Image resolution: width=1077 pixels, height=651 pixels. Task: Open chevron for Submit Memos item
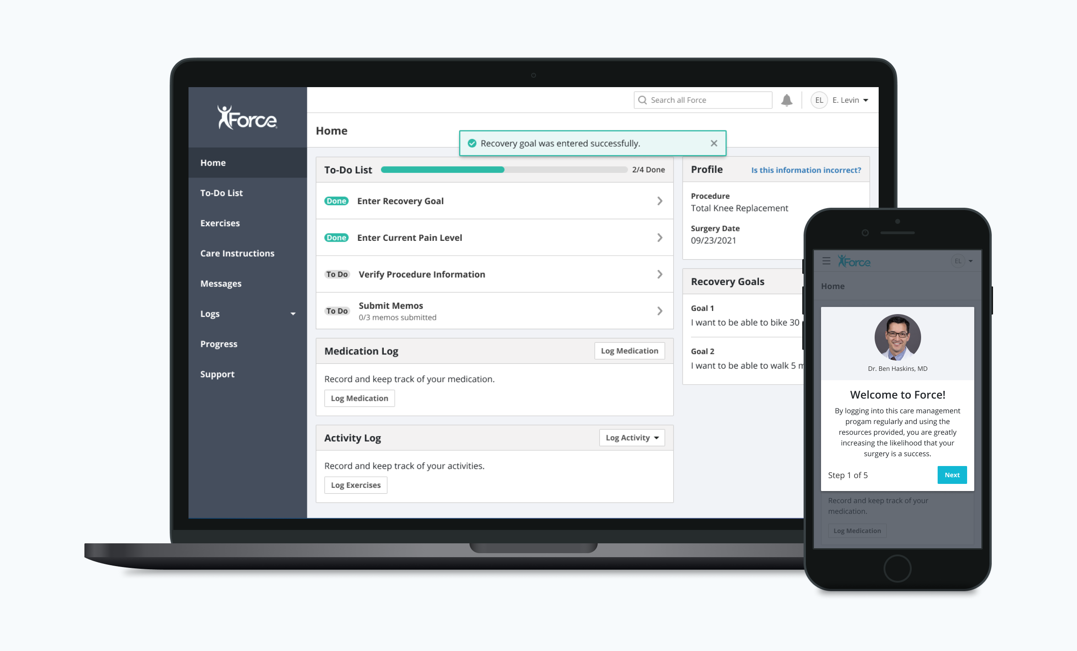point(659,311)
